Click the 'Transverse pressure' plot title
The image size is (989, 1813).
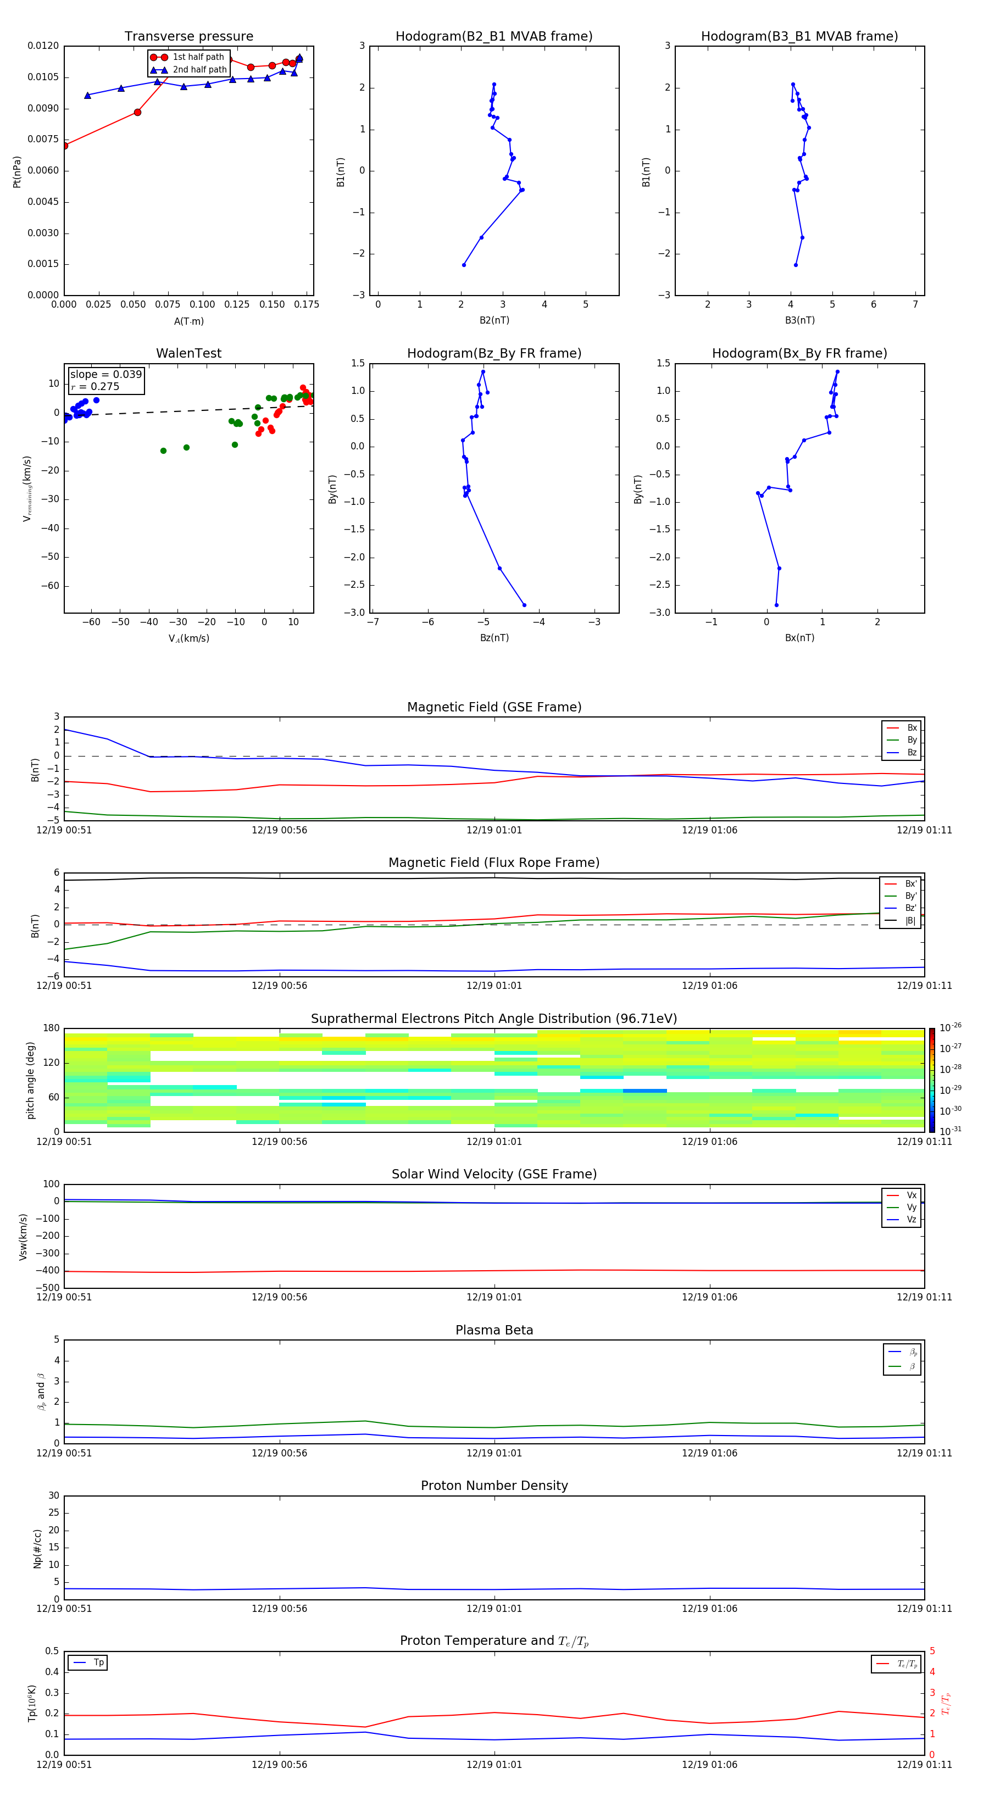point(188,37)
